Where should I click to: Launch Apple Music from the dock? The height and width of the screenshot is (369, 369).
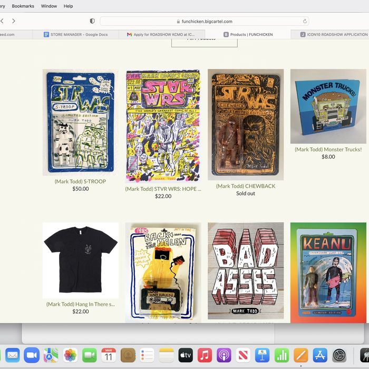205,355
